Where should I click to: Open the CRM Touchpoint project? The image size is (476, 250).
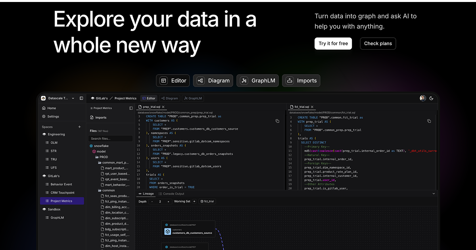point(62,192)
